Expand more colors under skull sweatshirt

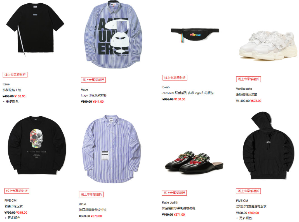click(12, 218)
